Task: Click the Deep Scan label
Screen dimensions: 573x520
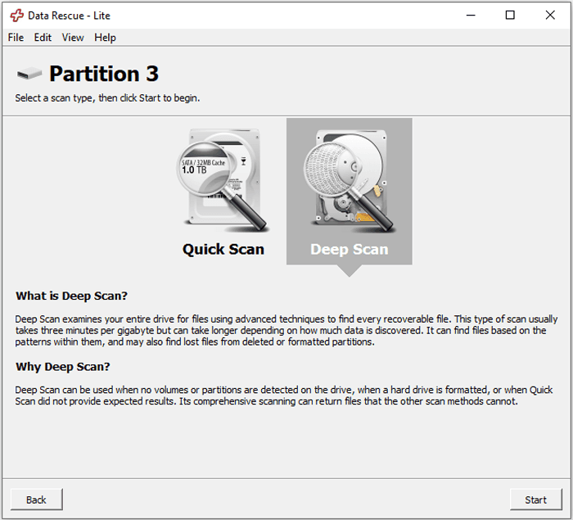Action: click(x=350, y=249)
